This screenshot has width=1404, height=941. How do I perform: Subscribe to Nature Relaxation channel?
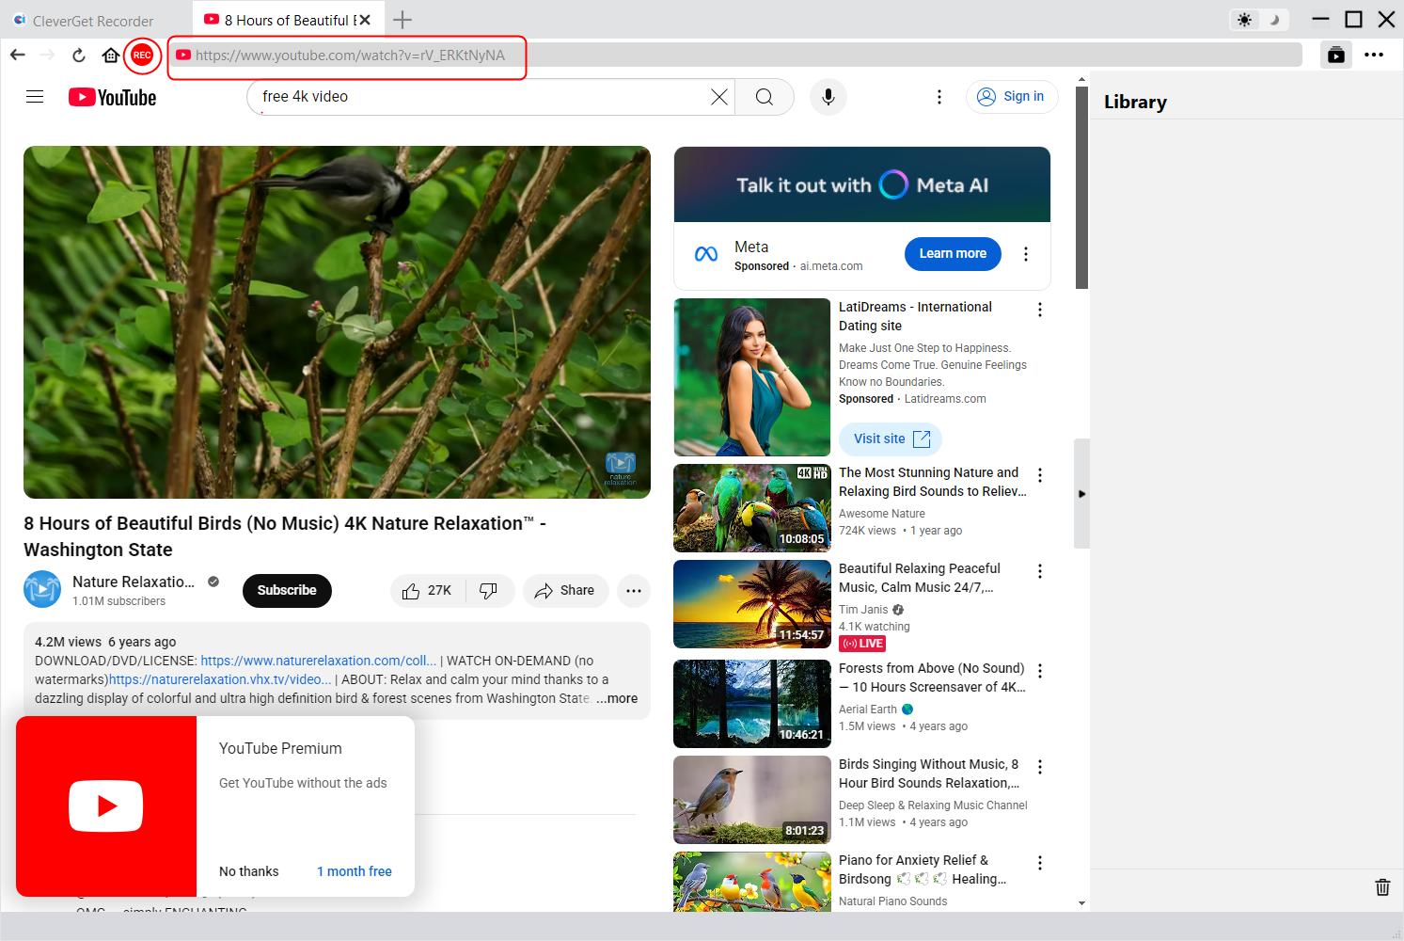point(287,590)
